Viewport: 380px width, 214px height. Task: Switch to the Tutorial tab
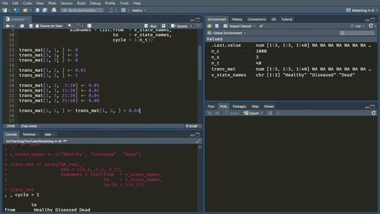coord(287,19)
